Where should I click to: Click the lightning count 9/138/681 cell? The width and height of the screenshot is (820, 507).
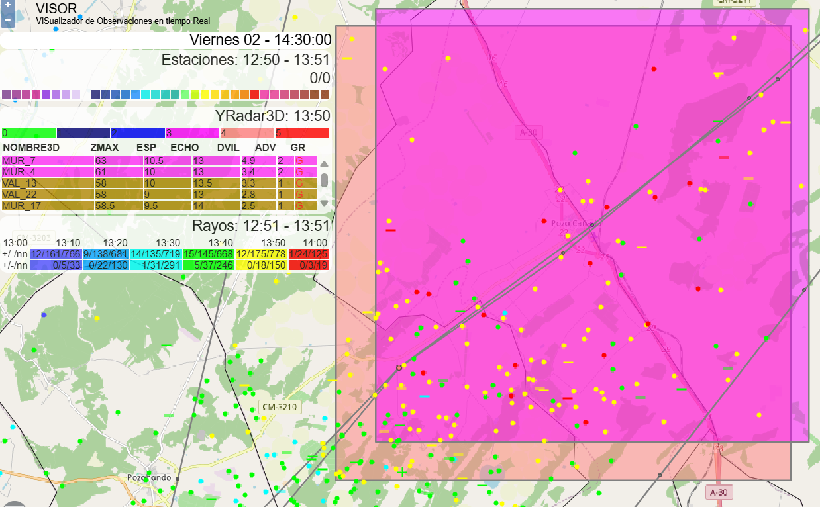(105, 253)
